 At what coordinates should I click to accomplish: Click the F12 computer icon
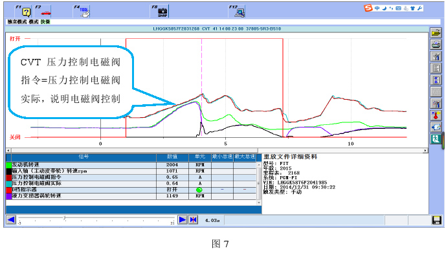(x=240, y=12)
